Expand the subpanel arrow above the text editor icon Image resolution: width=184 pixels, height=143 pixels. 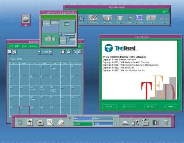tap(51, 116)
